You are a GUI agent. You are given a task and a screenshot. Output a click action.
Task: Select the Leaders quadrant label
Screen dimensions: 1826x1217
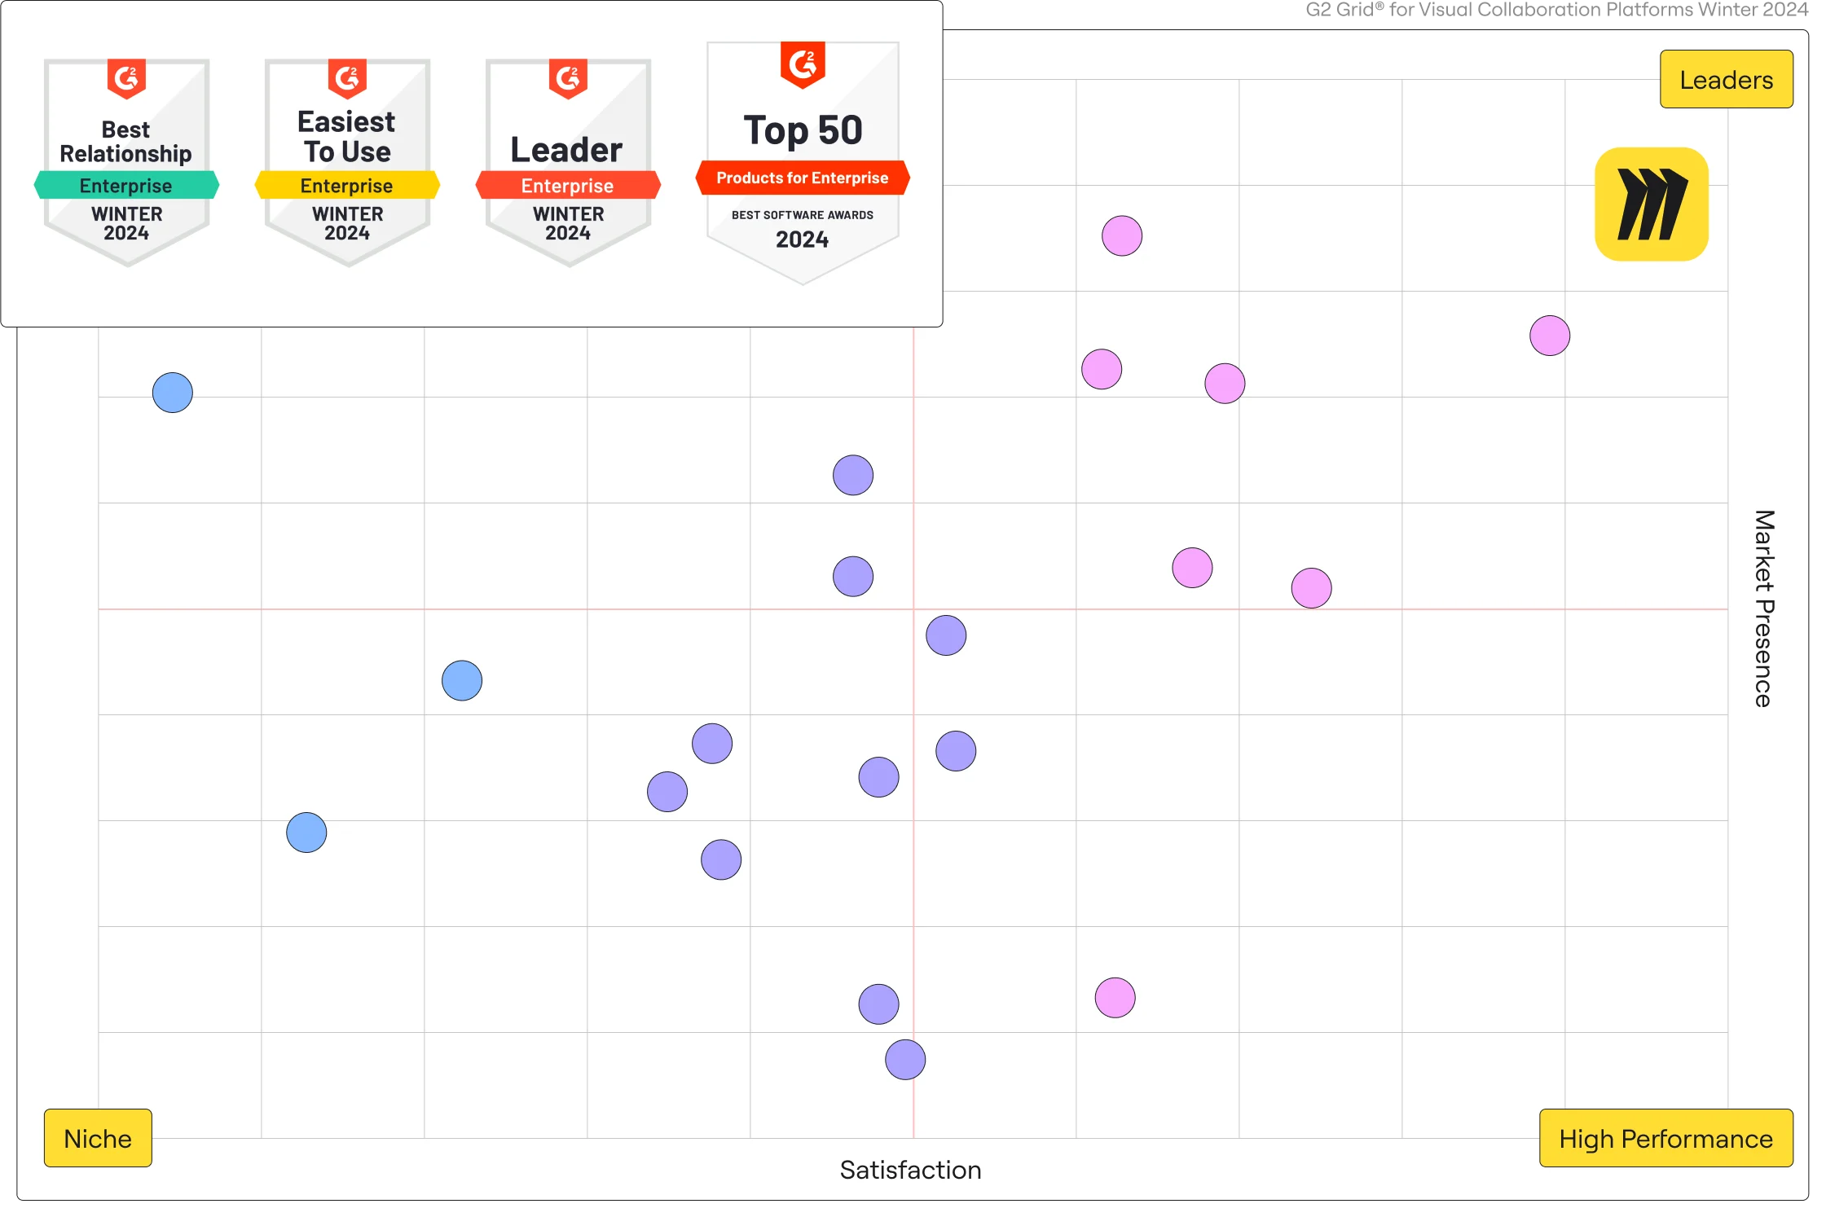[1726, 80]
